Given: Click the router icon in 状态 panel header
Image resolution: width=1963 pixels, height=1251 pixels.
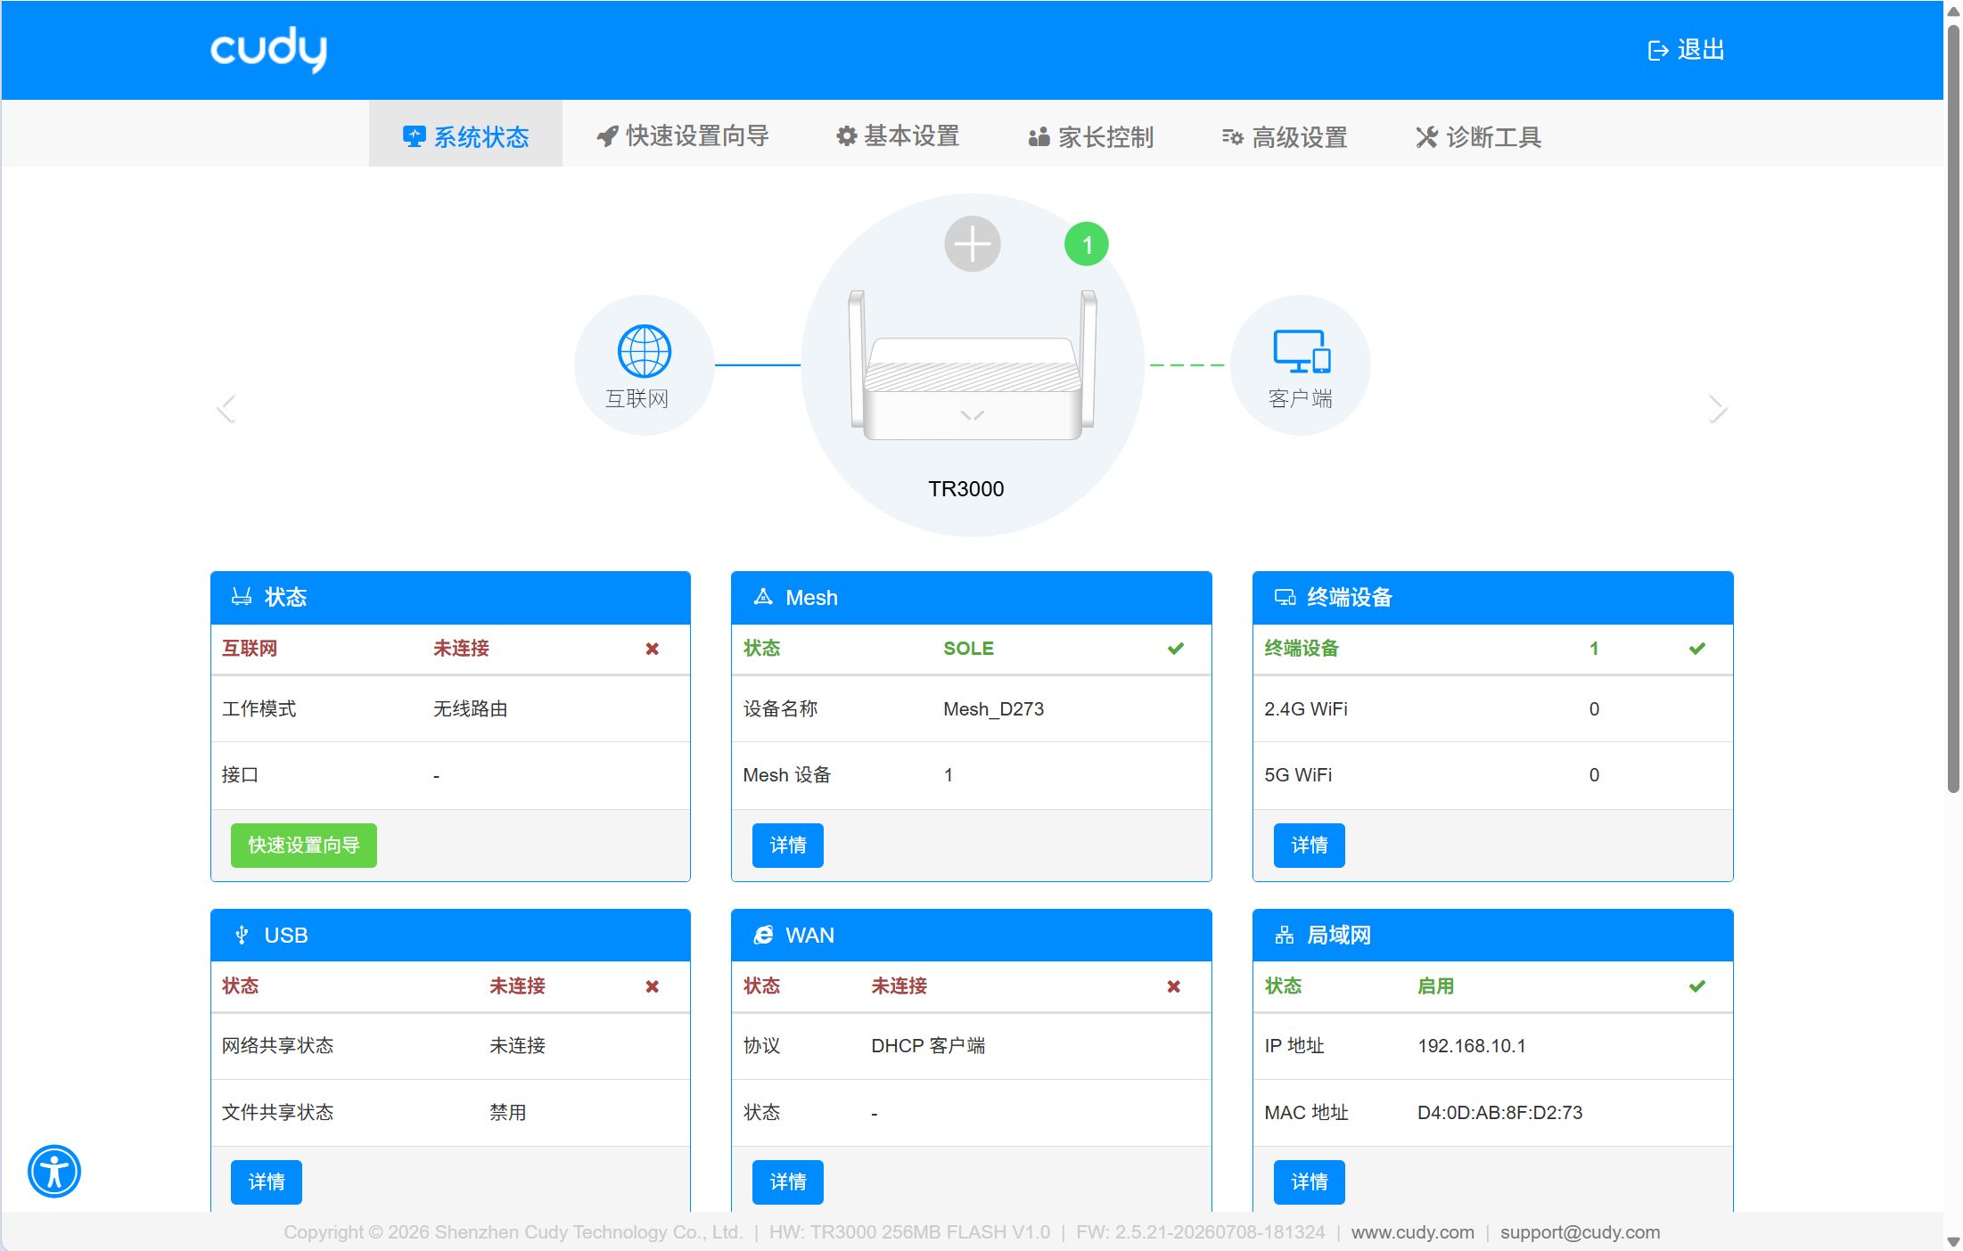Looking at the screenshot, I should 242,597.
